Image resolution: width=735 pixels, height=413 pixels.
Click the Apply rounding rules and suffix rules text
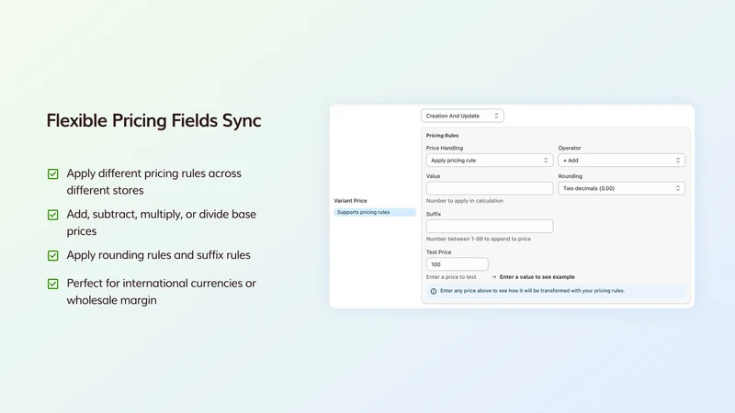(158, 255)
